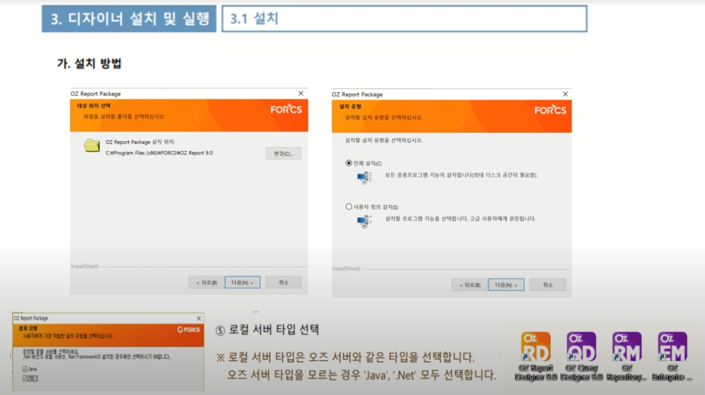Click the '3.1 설치' section title
Image resolution: width=705 pixels, height=395 pixels.
254,18
